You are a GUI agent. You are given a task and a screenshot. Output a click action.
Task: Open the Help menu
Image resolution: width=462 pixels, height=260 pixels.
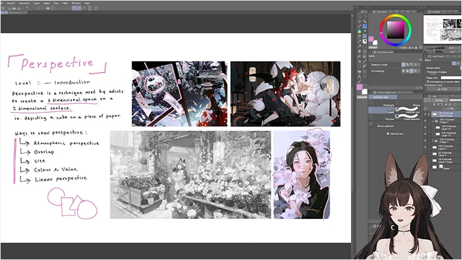(87, 3)
